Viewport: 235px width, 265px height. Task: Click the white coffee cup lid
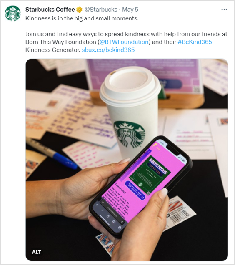[x=130, y=85]
